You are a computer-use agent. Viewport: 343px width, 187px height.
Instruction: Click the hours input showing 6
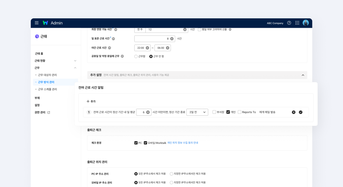(143, 112)
